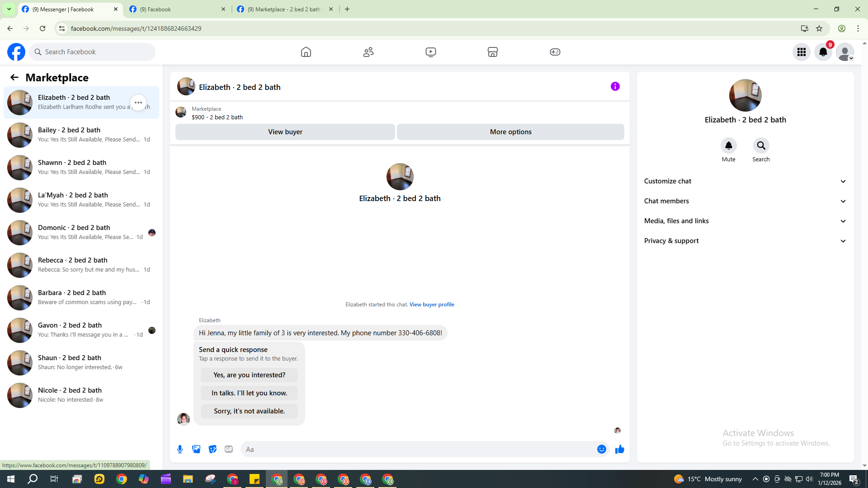868x488 pixels.
Task: Open the GIF picker icon
Action: [x=229, y=449]
